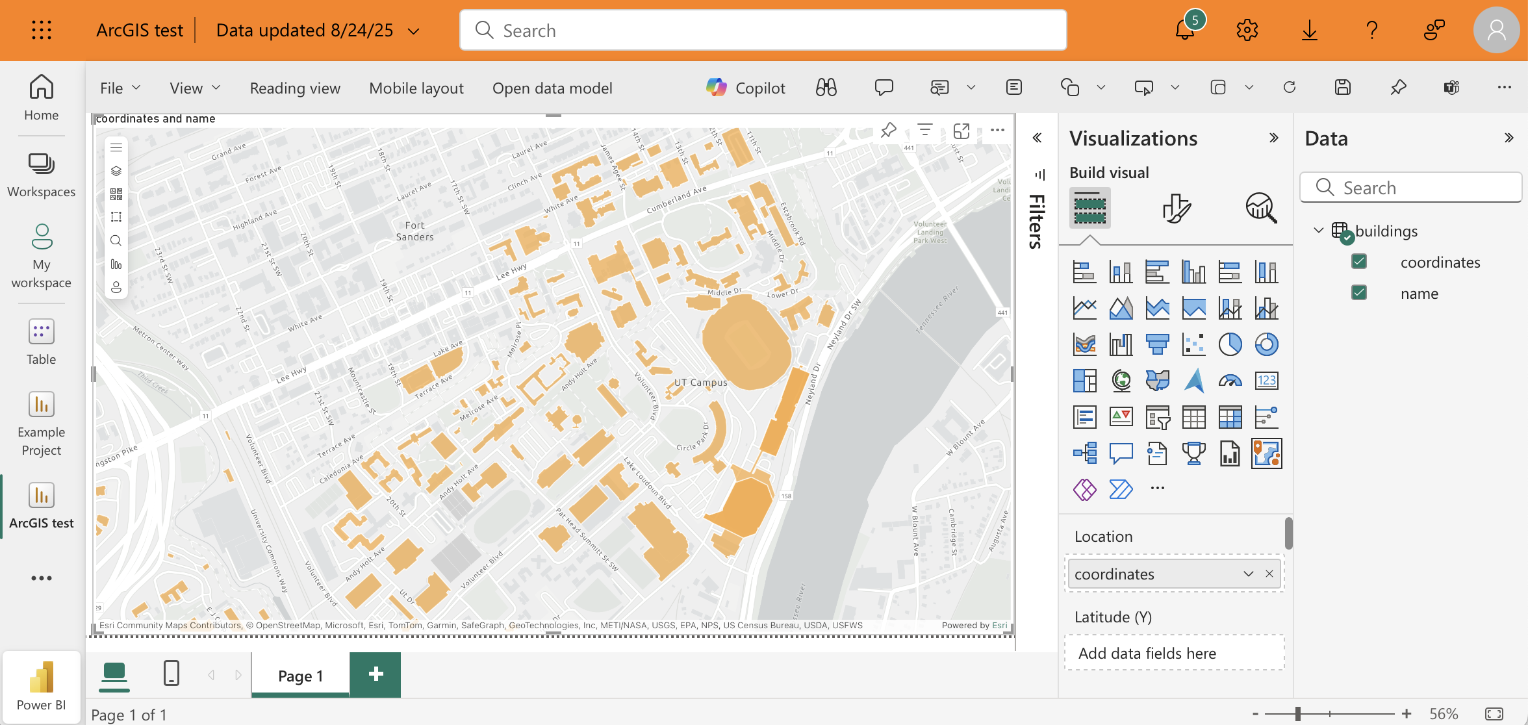Click the zoom in plus button
1528x725 pixels.
1407,714
